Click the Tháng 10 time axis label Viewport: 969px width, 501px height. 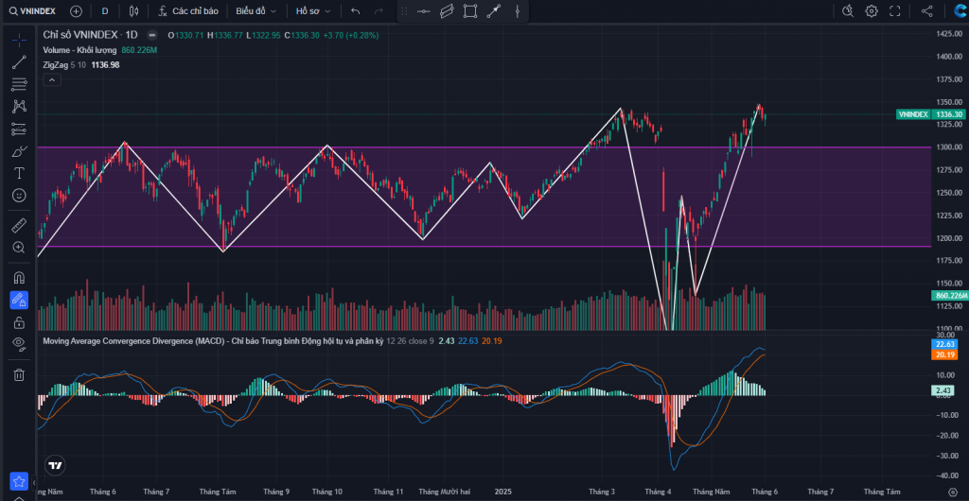pyautogui.click(x=326, y=492)
